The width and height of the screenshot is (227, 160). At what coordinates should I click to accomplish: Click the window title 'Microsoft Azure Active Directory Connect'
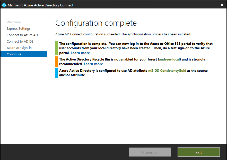[x=41, y=5]
